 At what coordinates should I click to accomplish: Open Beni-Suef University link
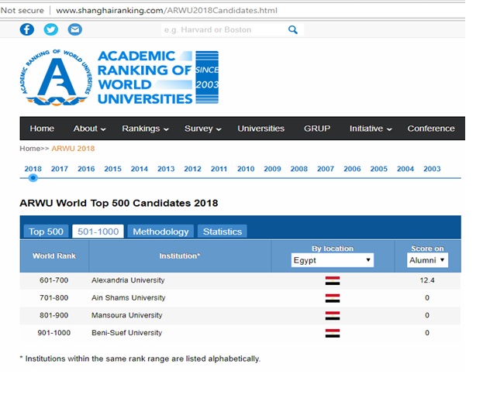tap(126, 333)
